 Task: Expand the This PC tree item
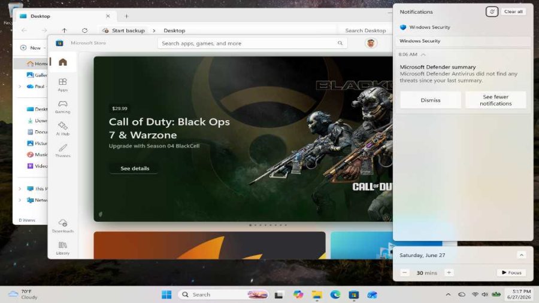tap(20, 189)
